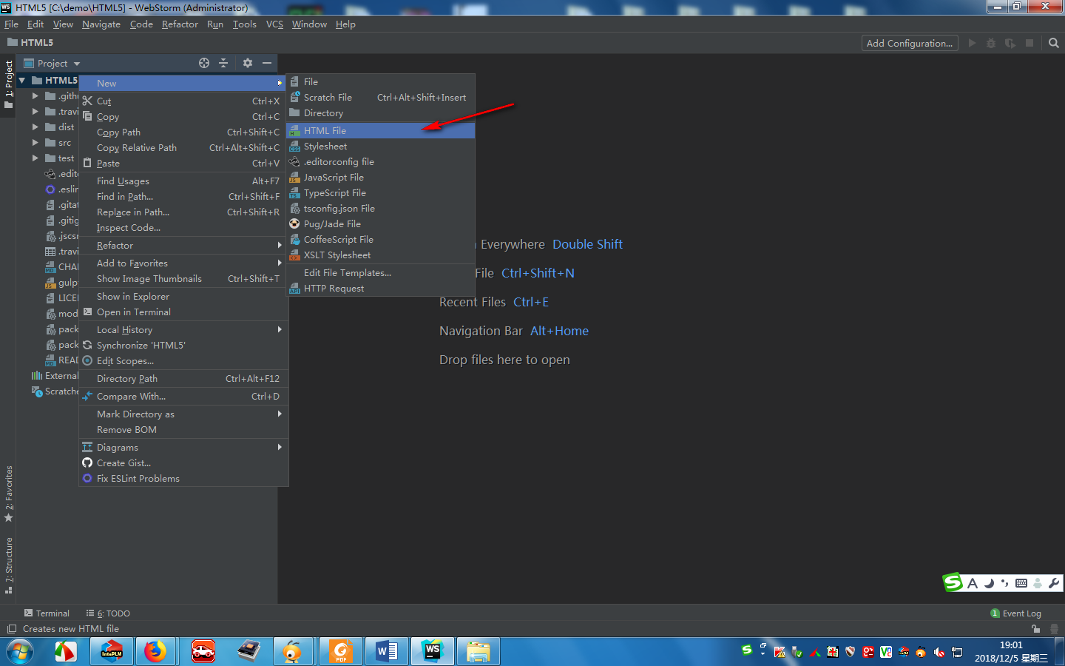Image resolution: width=1065 pixels, height=666 pixels.
Task: Open the 2: Favorites side tab
Action: coord(8,494)
